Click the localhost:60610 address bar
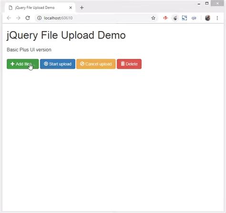This screenshot has width=226, height=213. 97,18
